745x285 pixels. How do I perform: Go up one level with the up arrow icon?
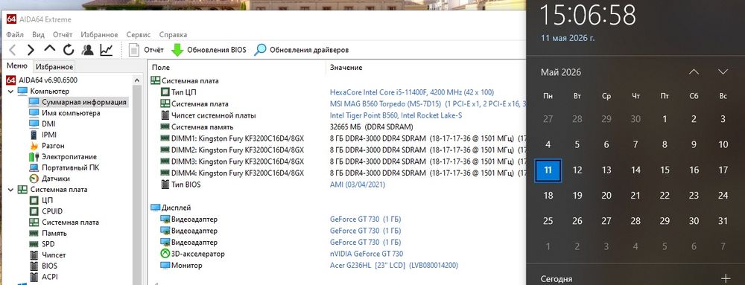point(49,49)
